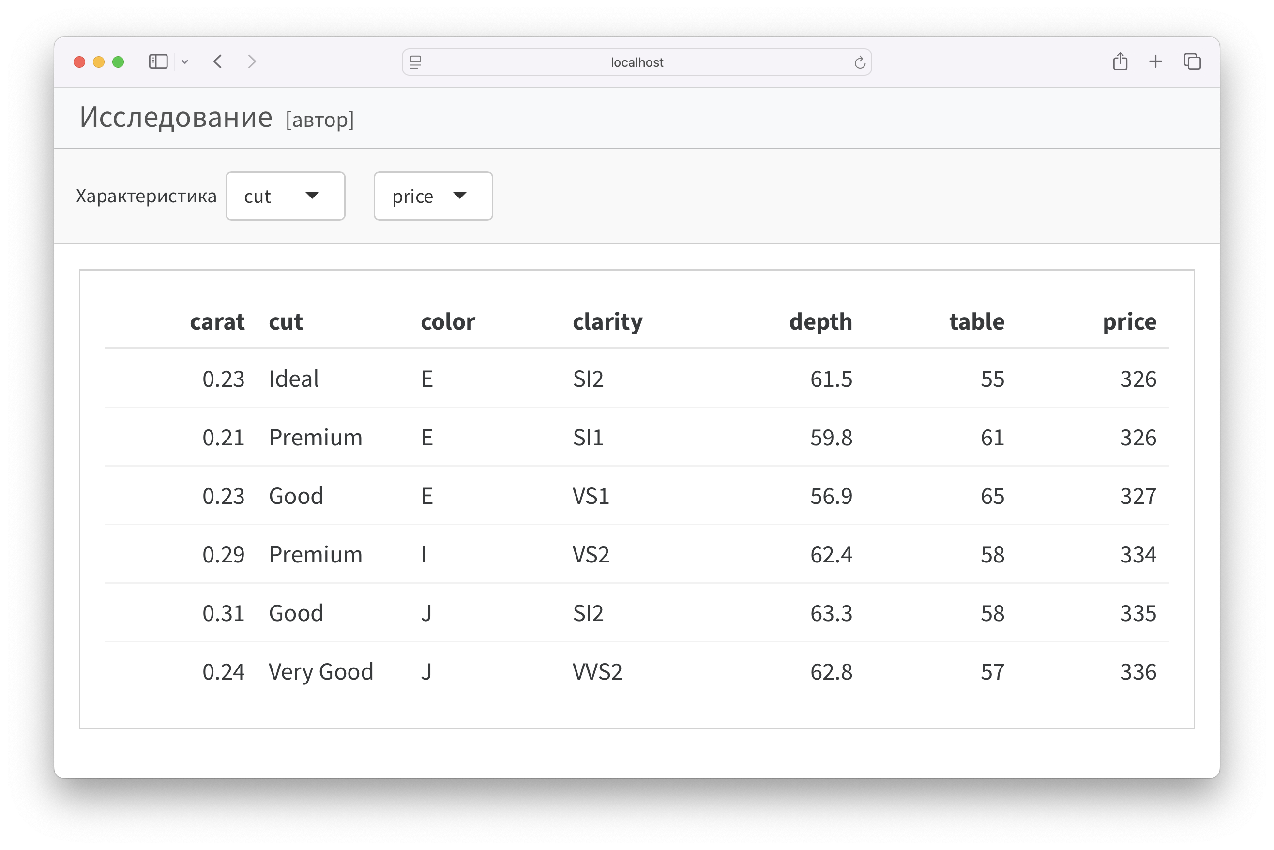The height and width of the screenshot is (850, 1274).
Task: Click the table value 61
Action: (x=992, y=438)
